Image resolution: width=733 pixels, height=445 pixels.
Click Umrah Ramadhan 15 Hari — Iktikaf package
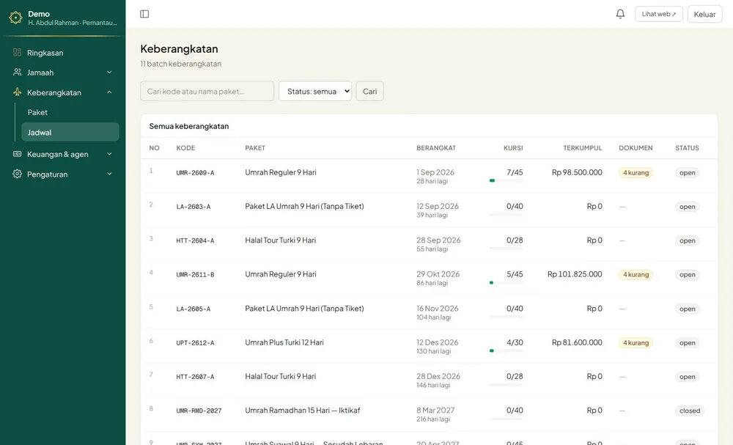tap(303, 410)
